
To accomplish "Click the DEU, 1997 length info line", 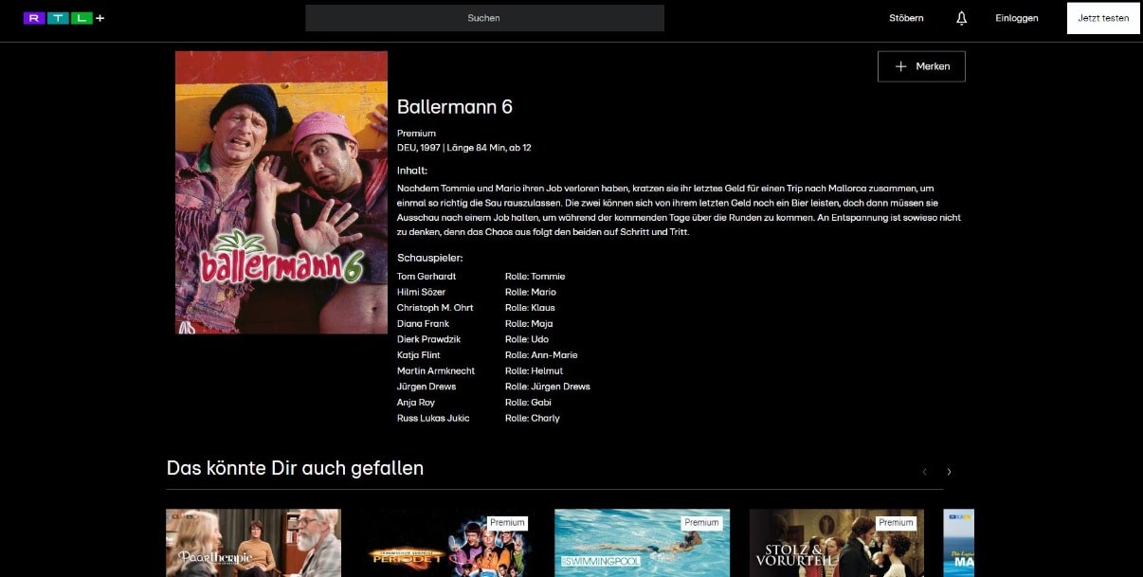I will [x=464, y=148].
